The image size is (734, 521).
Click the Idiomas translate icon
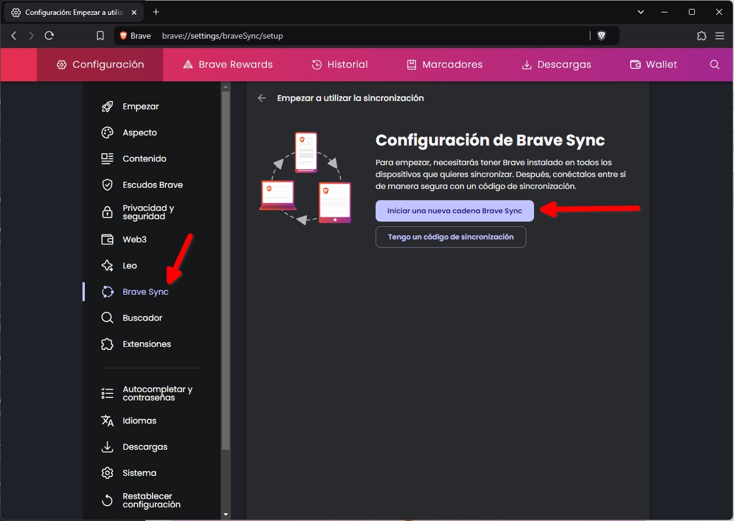[x=107, y=421]
